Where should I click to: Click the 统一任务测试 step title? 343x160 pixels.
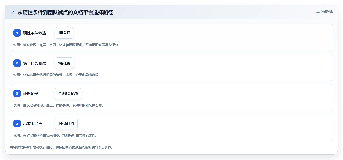[34, 63]
